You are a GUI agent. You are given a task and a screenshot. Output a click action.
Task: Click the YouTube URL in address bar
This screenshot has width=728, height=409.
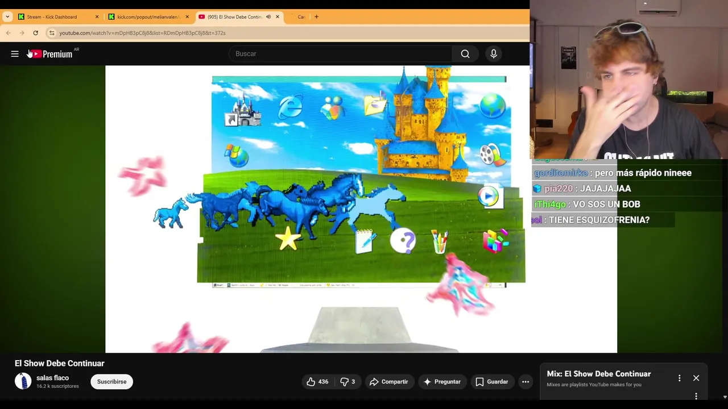(x=142, y=33)
